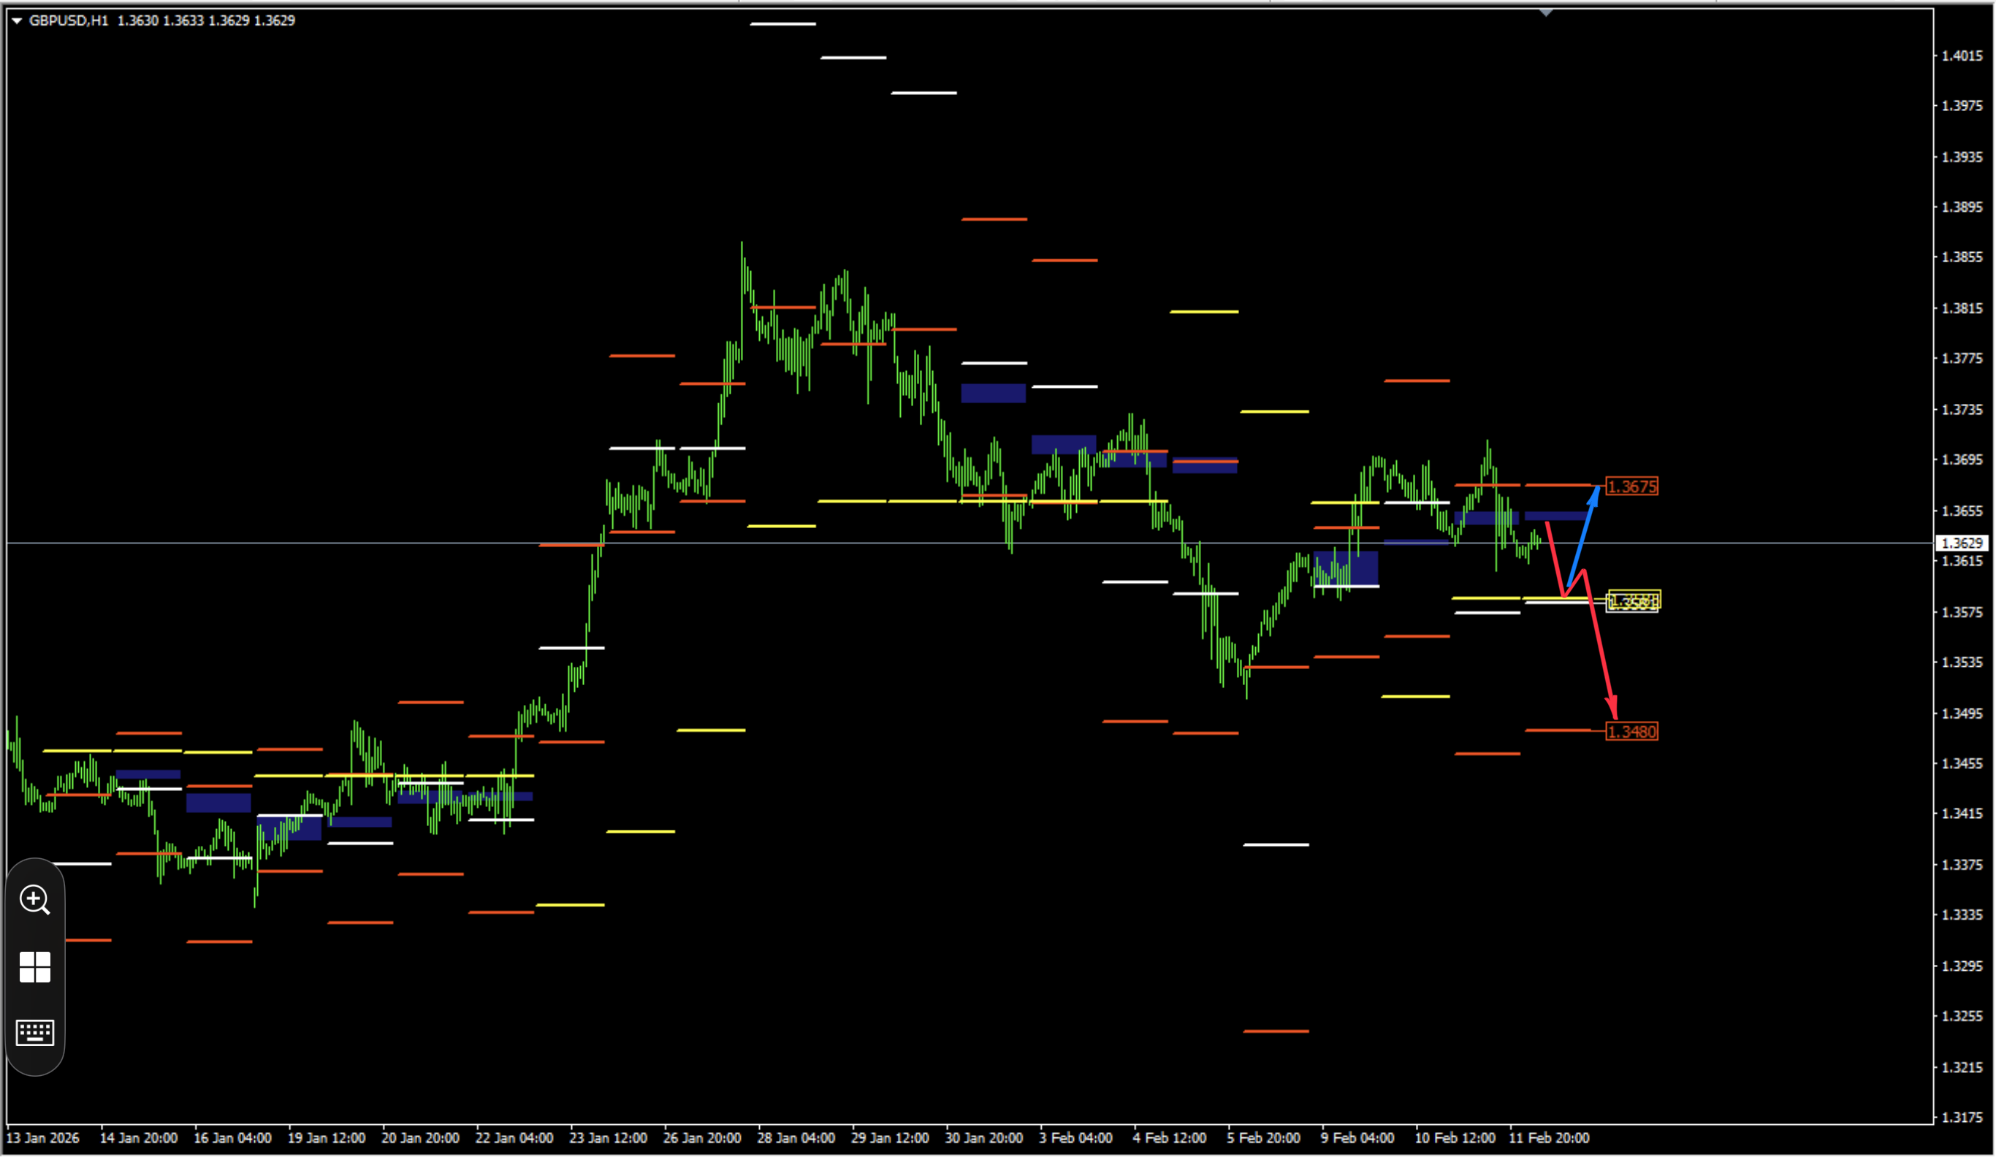The image size is (1996, 1157).
Task: Click the 30 Jan 20:00 time label
Action: pos(983,1138)
